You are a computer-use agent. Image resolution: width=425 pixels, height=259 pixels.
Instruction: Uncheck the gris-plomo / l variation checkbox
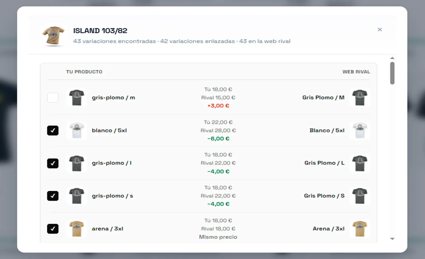tap(53, 163)
